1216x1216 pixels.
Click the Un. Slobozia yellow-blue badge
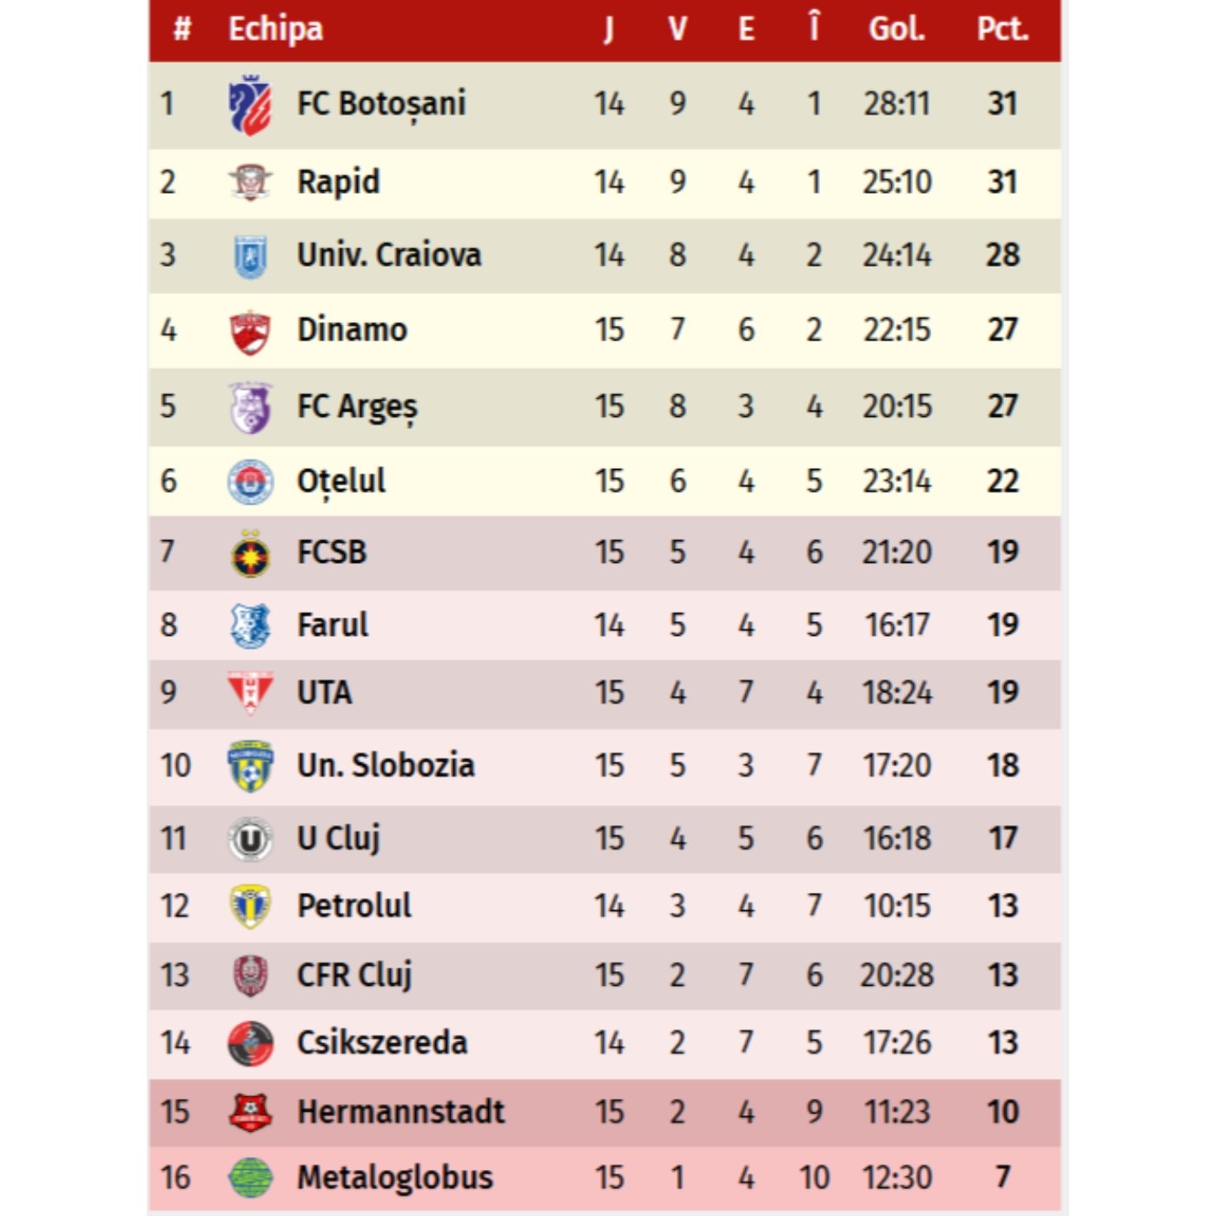click(250, 766)
